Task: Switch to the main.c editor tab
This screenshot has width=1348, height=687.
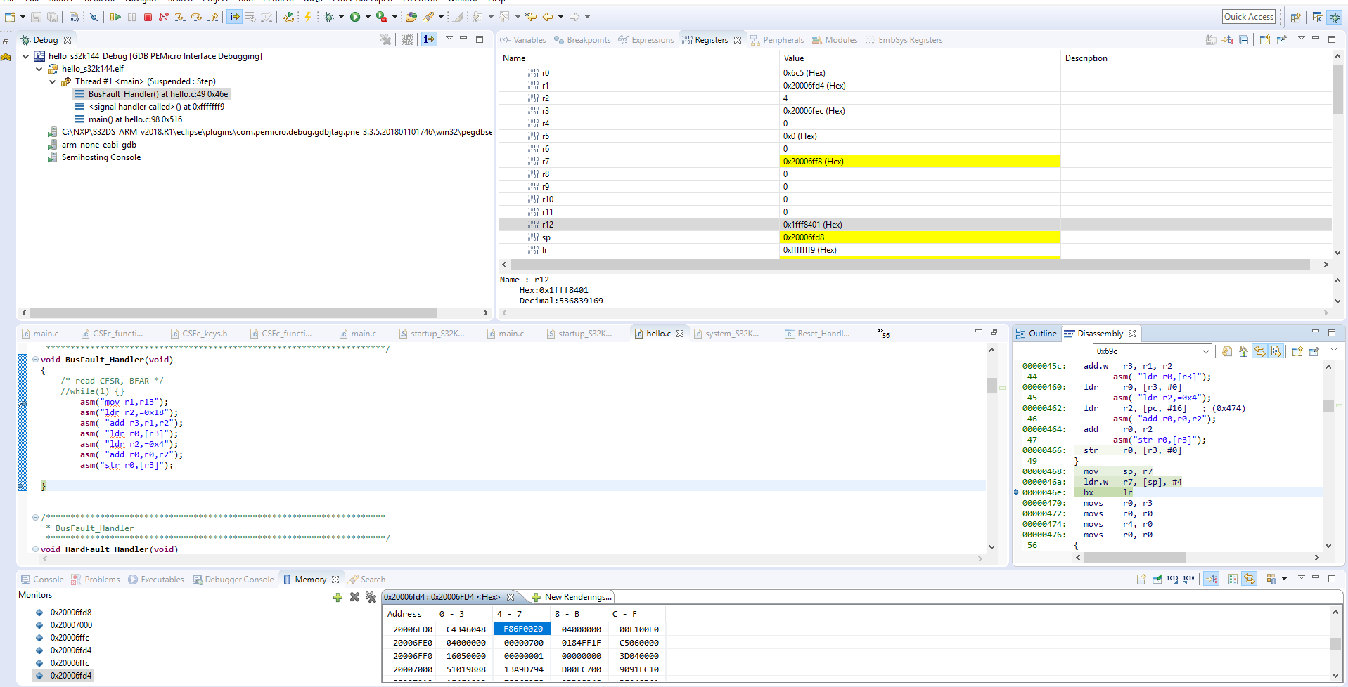Action: (44, 334)
